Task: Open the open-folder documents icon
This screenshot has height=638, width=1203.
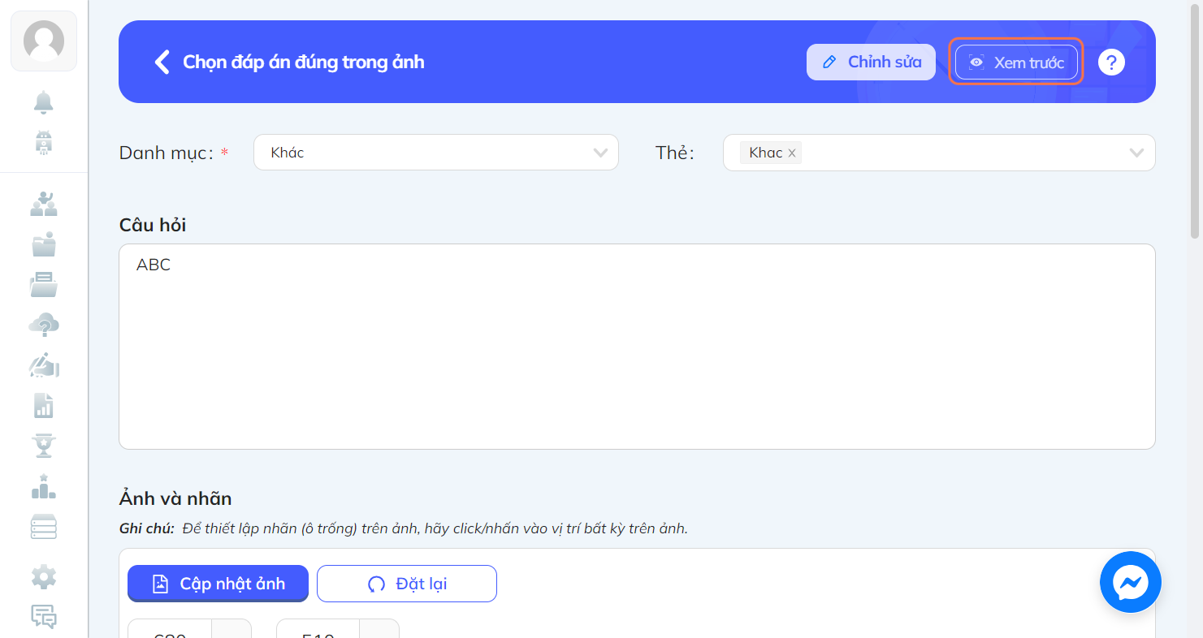Action: (44, 285)
